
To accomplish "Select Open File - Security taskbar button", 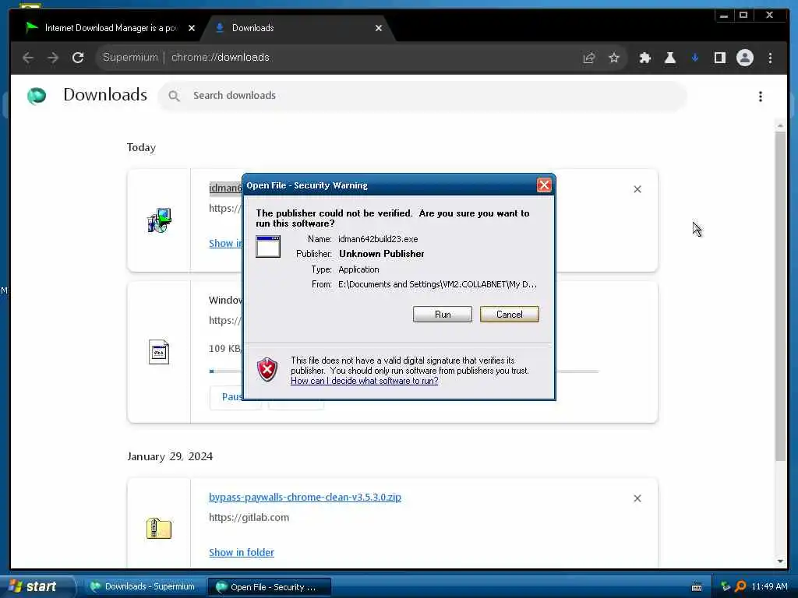I will coord(269,587).
